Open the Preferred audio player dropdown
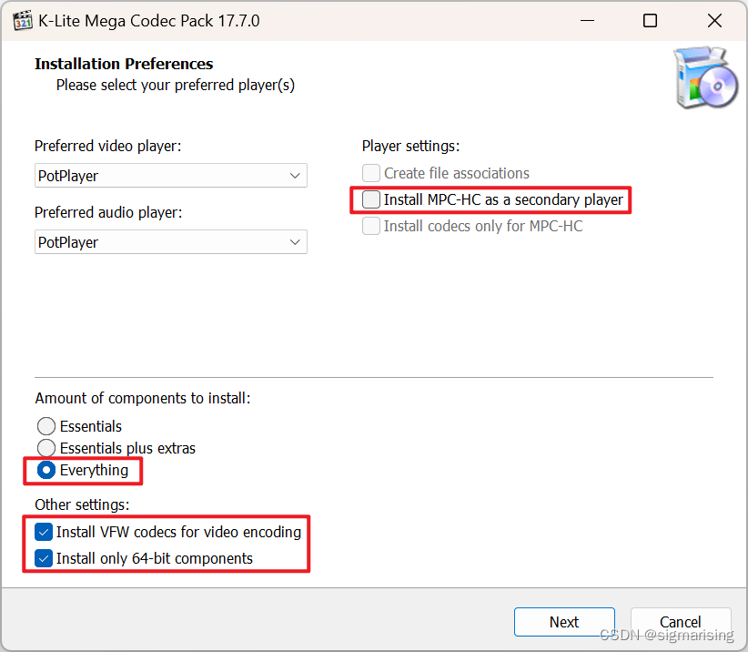This screenshot has height=652, width=748. (171, 242)
